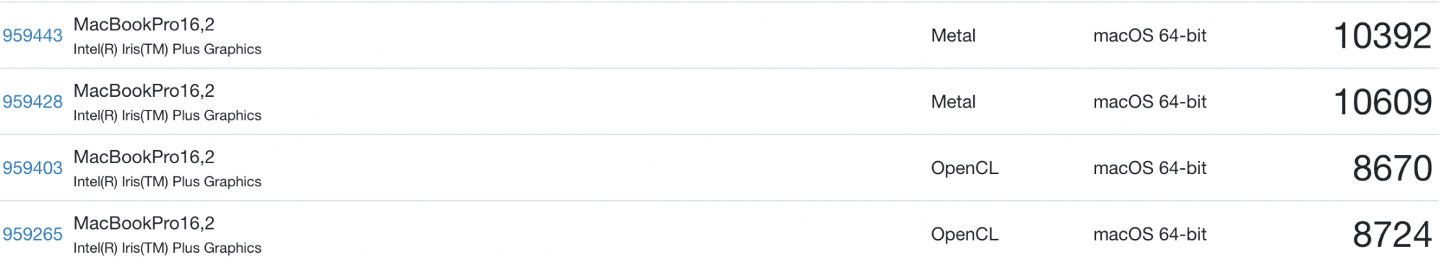The image size is (1444, 265).
Task: Open benchmark result 959443
Action: 32,35
